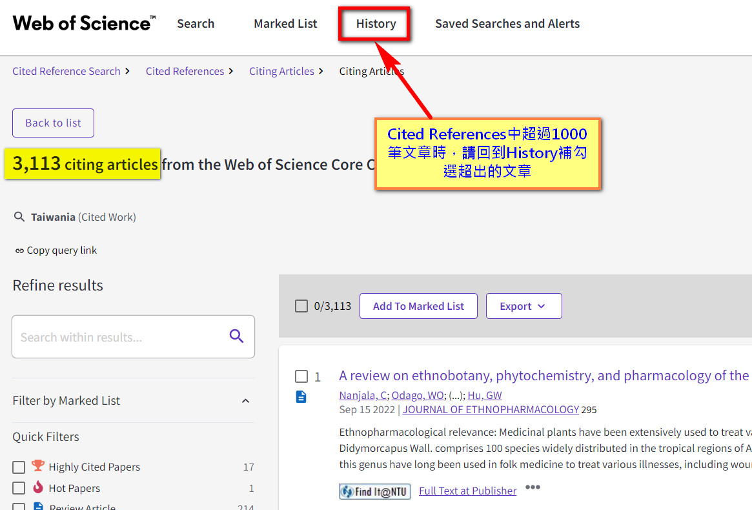Click the Highly Cited Papers count 17

pos(249,467)
